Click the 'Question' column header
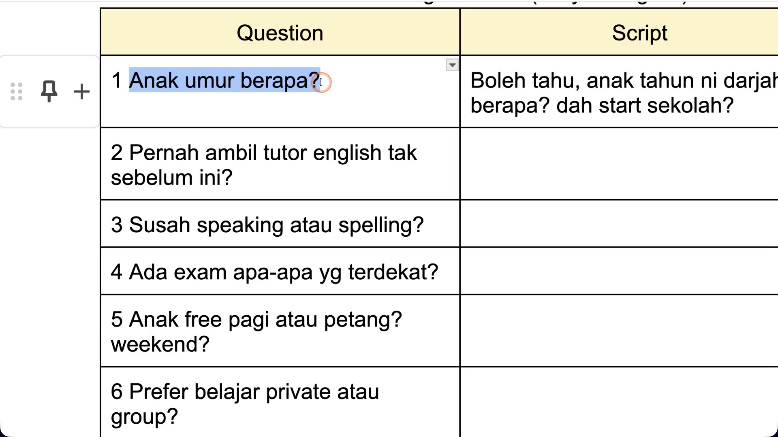 click(280, 33)
